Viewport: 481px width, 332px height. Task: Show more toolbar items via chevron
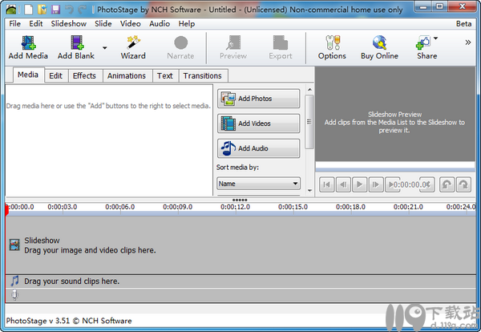(x=468, y=43)
